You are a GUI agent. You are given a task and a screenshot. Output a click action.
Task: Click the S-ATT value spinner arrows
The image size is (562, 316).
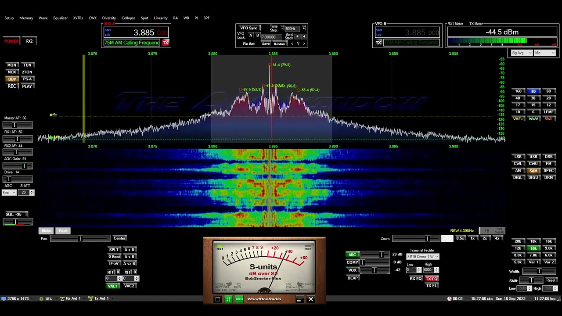[x=32, y=193]
